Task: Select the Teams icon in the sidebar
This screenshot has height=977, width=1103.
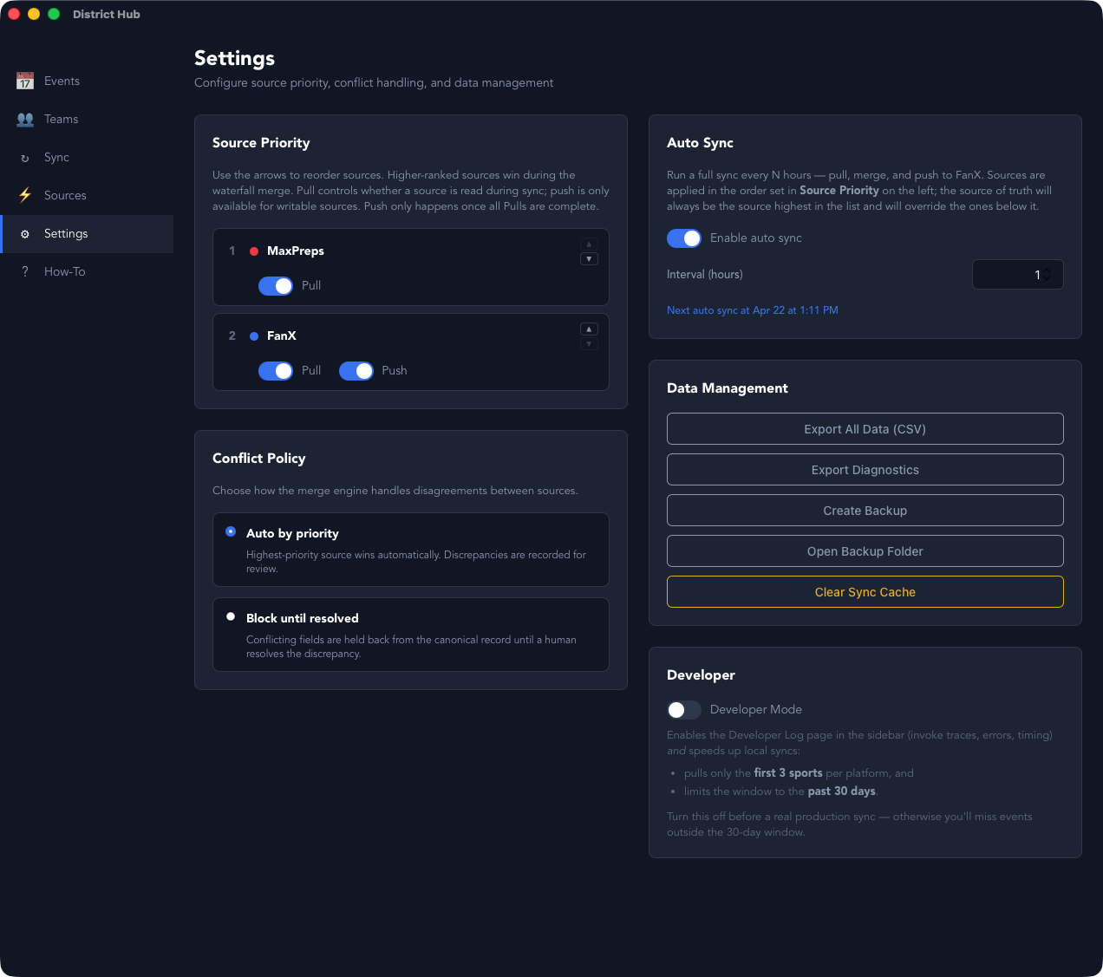Action: (25, 119)
